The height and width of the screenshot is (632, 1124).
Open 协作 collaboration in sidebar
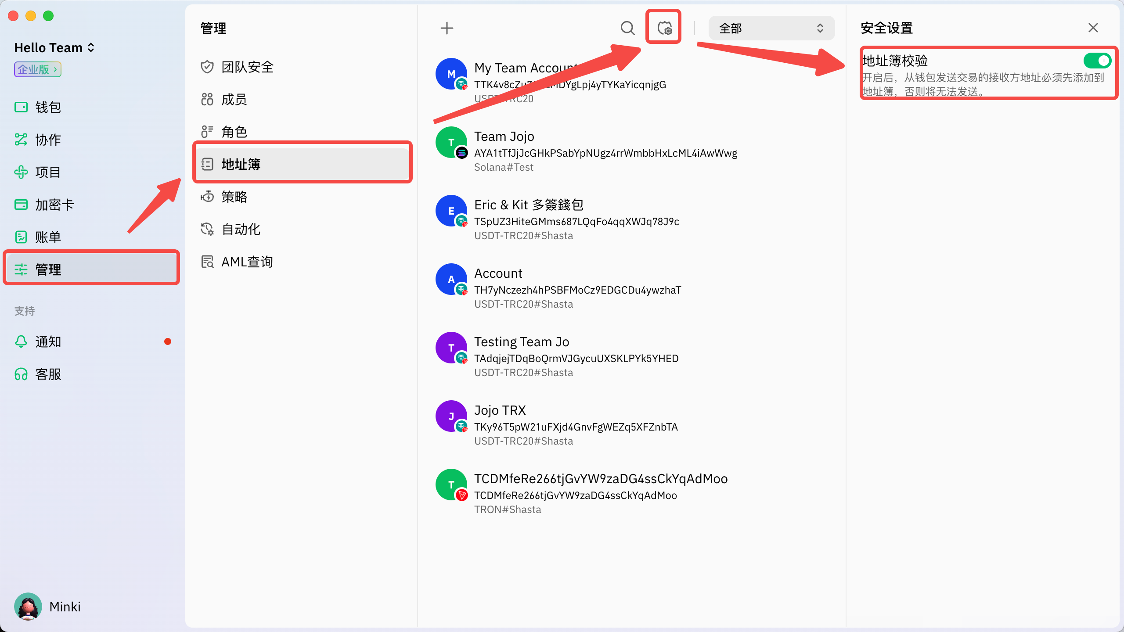tap(47, 140)
